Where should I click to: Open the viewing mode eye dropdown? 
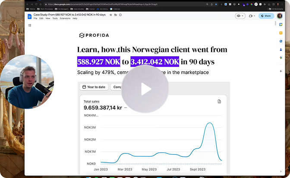(x=240, y=16)
